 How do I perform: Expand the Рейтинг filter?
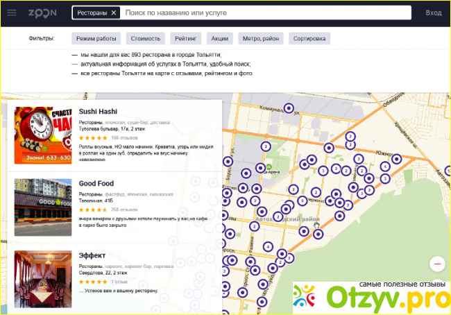point(186,39)
